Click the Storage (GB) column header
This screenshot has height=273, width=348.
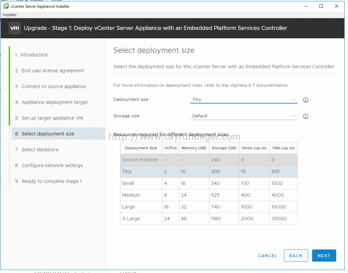click(224, 148)
